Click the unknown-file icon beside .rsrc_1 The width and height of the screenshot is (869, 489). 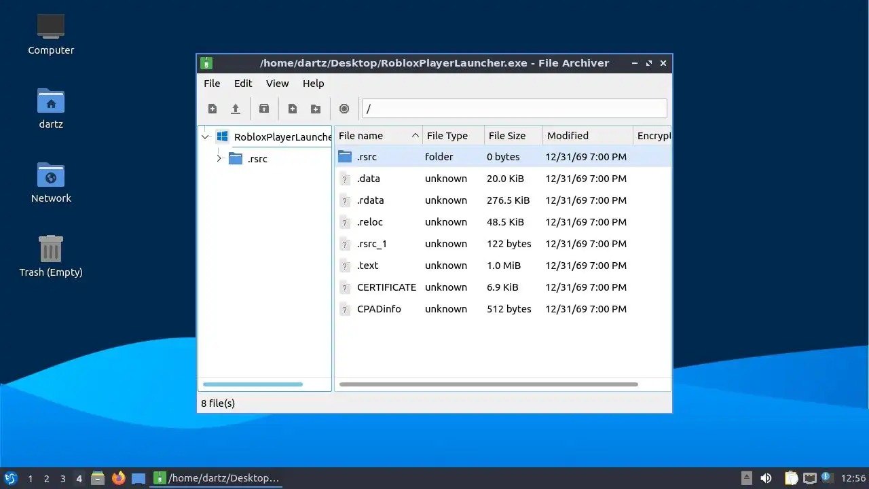(345, 244)
